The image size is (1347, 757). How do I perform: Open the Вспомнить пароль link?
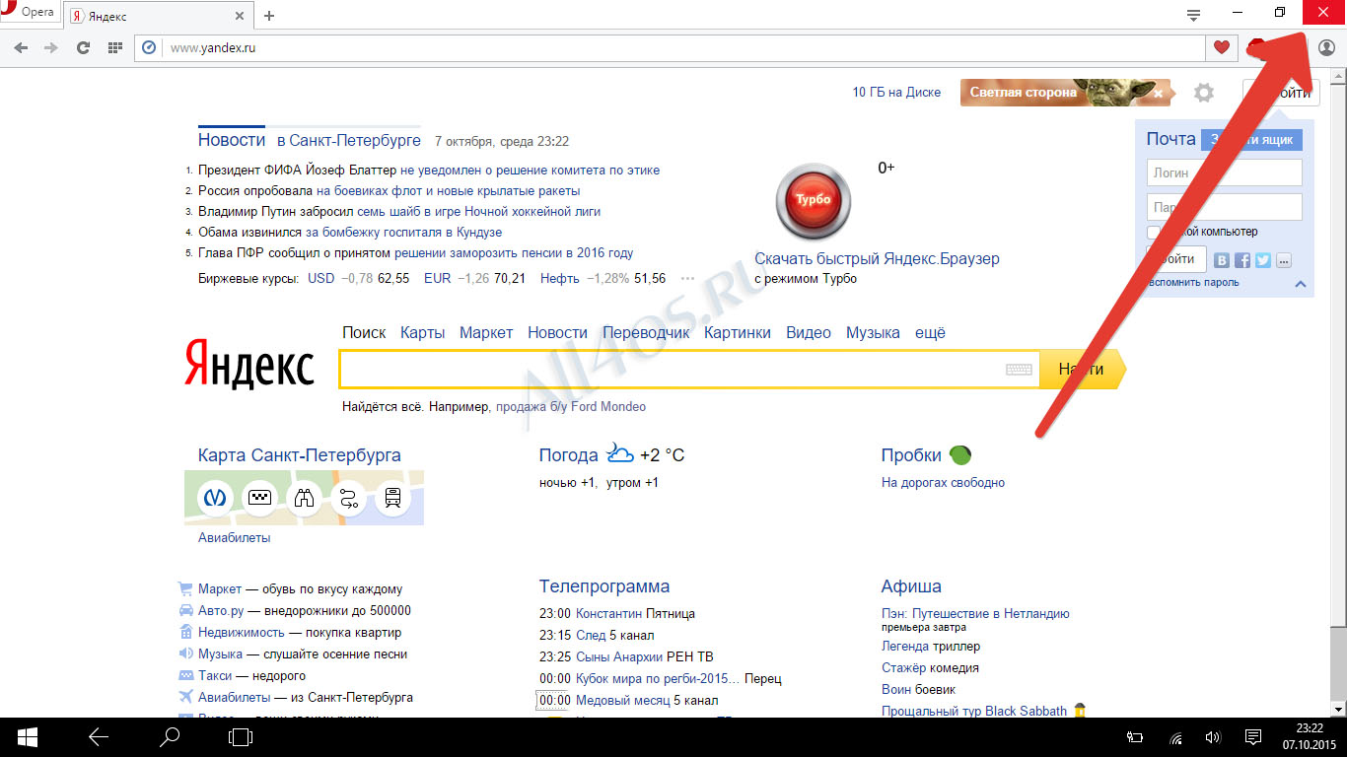[1192, 282]
